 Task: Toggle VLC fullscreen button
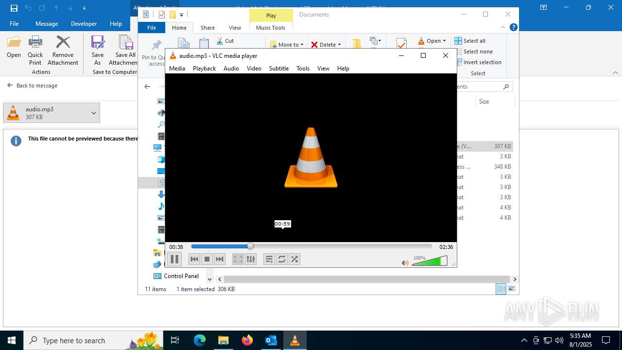click(238, 259)
